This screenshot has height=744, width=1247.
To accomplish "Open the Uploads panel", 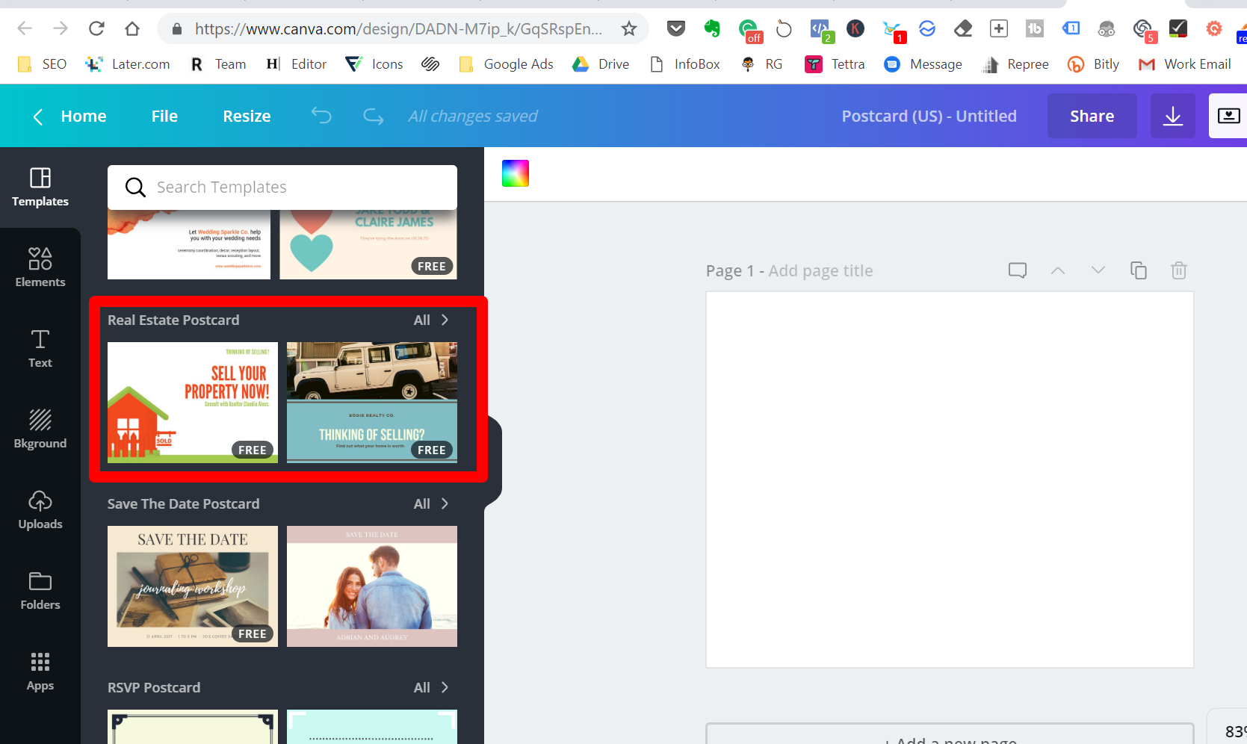I will click(40, 509).
